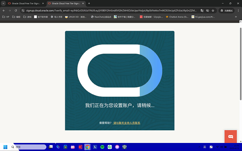
Task: Click the scrollbar up arrow
Action: [241, 22]
